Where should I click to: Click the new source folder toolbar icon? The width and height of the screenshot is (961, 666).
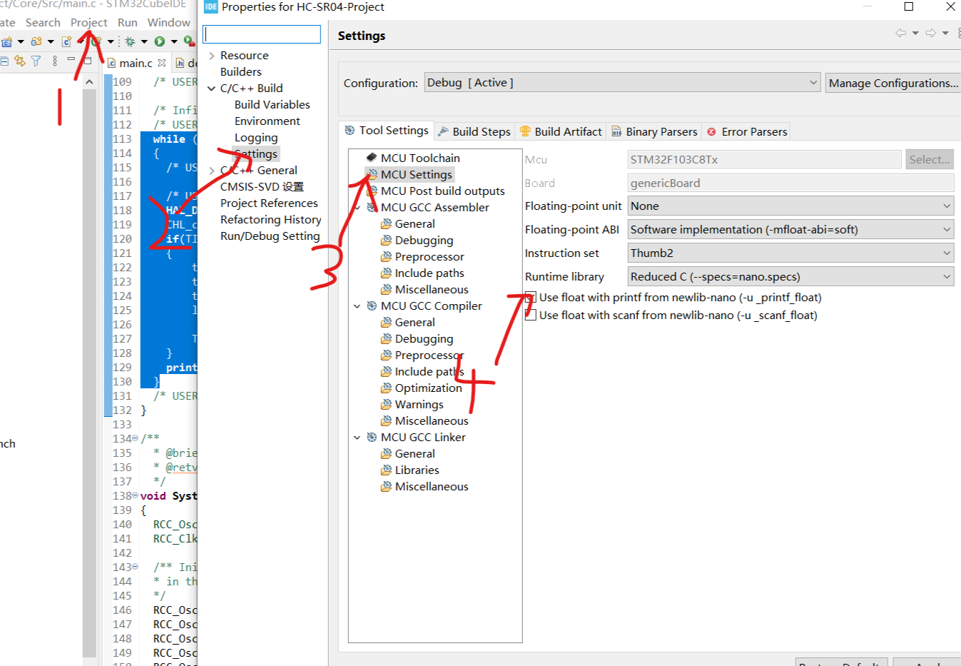coord(36,41)
